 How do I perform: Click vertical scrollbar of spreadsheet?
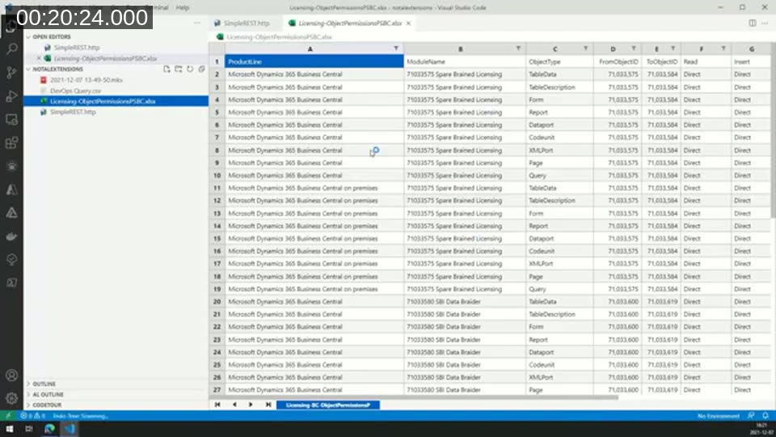(x=773, y=129)
